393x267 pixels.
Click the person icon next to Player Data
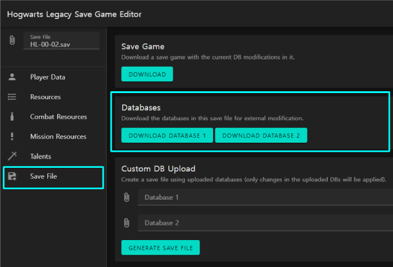(12, 77)
